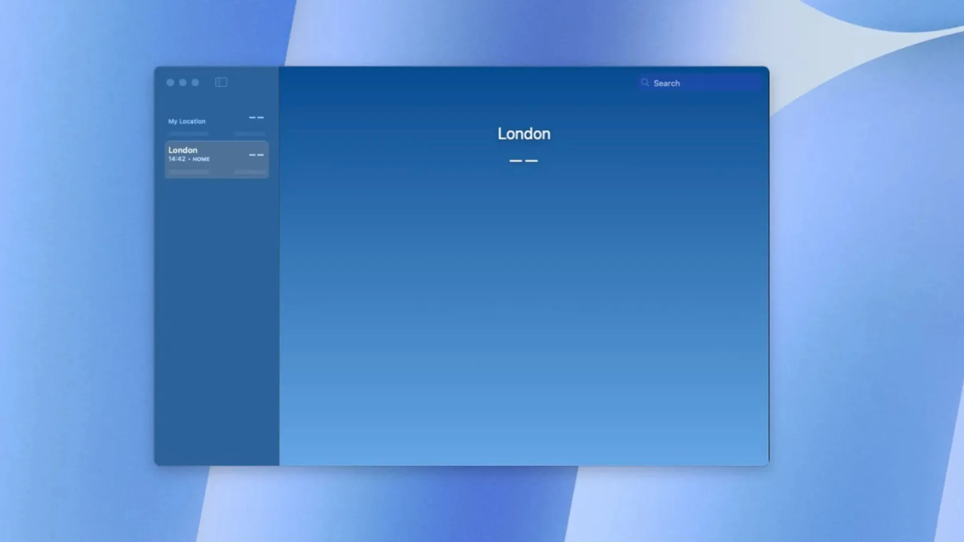
Task: Minimize the window with the second window button
Action: pyautogui.click(x=183, y=83)
